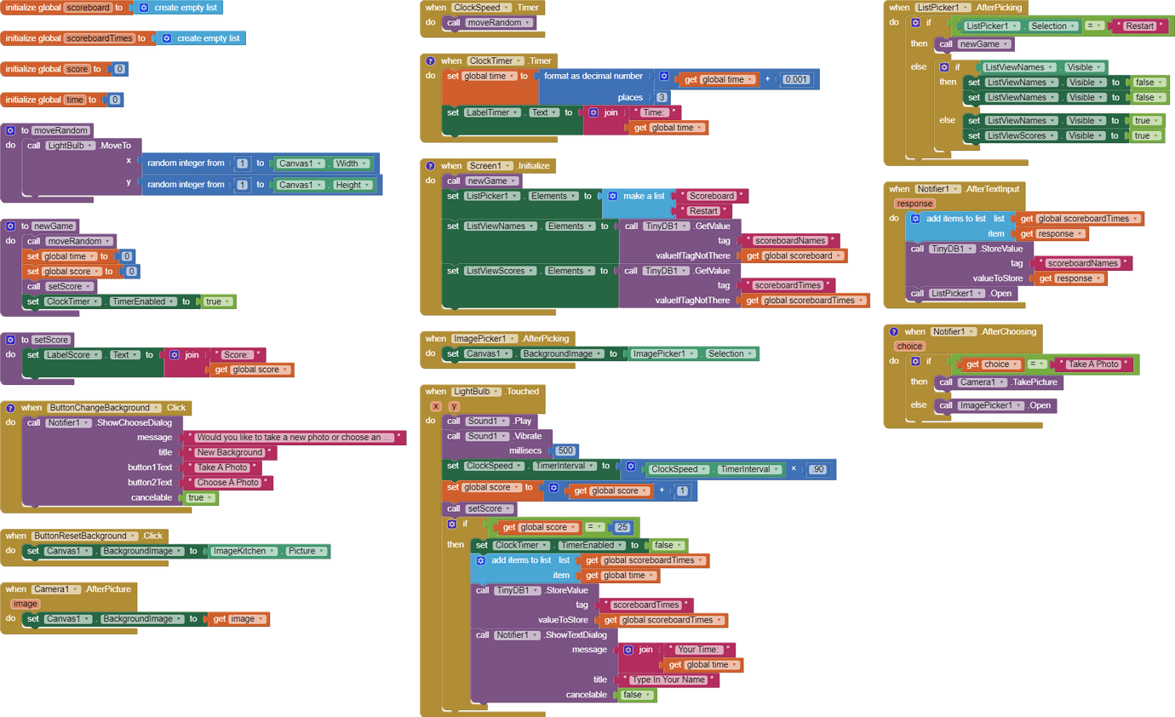Click the gear on the ListViewNames.Visible if block
Image resolution: width=1175 pixels, height=717 pixels.
coord(943,67)
